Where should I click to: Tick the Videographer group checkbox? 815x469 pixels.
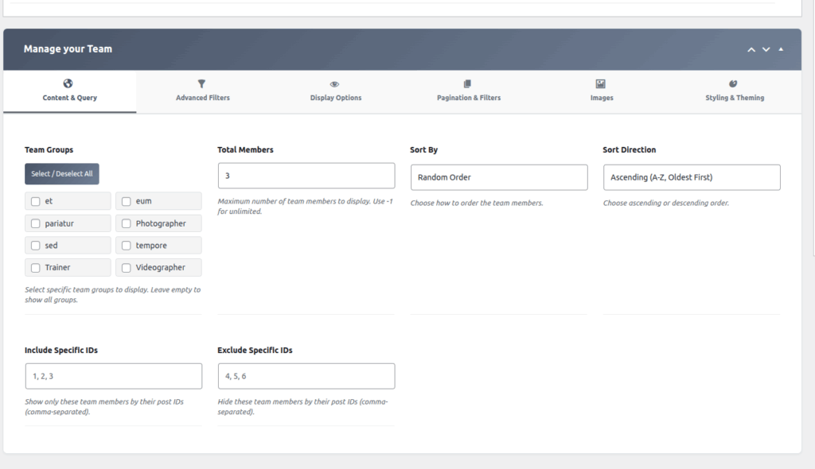click(x=127, y=268)
